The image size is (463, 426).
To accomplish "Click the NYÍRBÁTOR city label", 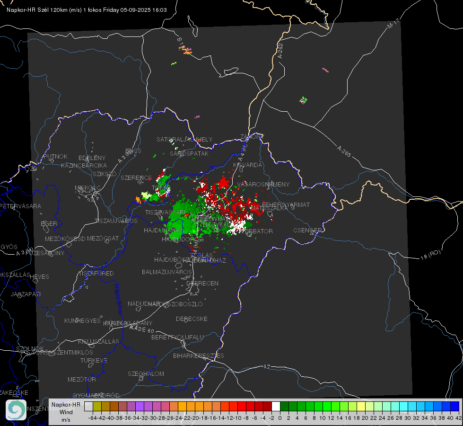I will point(256,231).
